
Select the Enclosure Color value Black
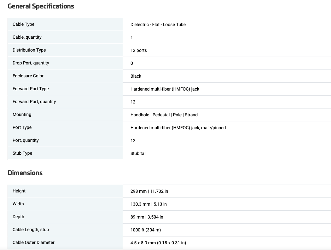coord(136,76)
